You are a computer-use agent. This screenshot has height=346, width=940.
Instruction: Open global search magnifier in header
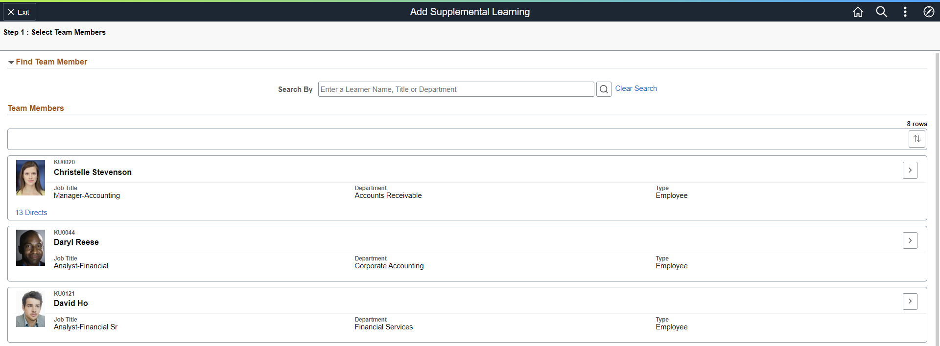(881, 12)
